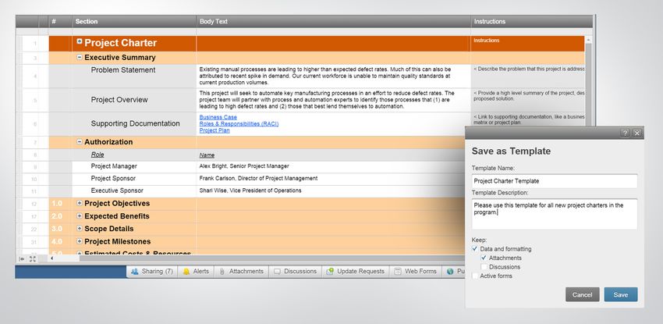Click the '< Describe the problem' instructions cell
Viewport: 663px width, 324px height.
tap(528, 77)
